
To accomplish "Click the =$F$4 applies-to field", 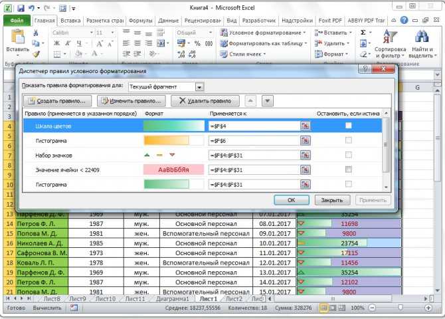I will click(x=254, y=126).
